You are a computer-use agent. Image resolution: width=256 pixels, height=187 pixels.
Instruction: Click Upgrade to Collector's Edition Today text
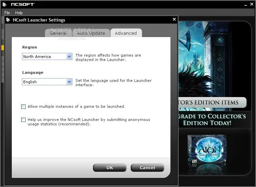click(212, 120)
